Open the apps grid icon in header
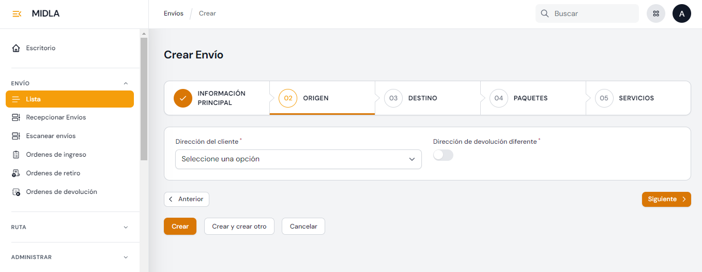The width and height of the screenshot is (702, 272). (x=656, y=13)
